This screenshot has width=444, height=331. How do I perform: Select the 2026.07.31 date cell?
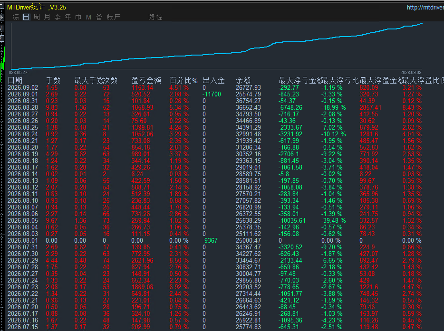23,247
